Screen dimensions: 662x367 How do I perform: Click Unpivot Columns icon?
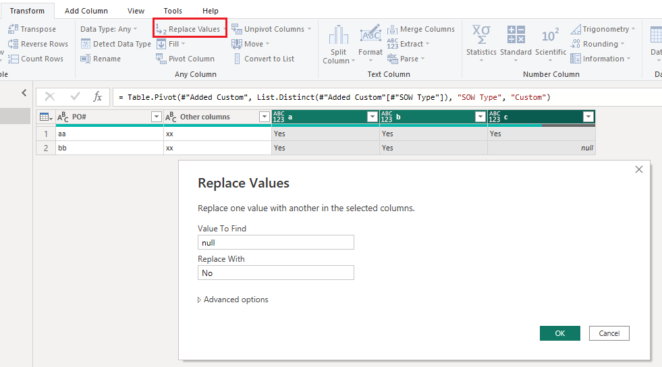tap(236, 29)
